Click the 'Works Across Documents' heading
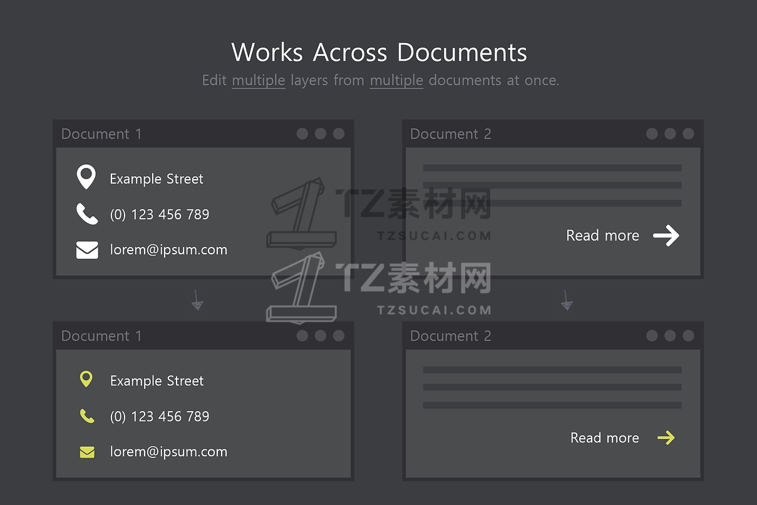The height and width of the screenshot is (505, 757). [379, 52]
